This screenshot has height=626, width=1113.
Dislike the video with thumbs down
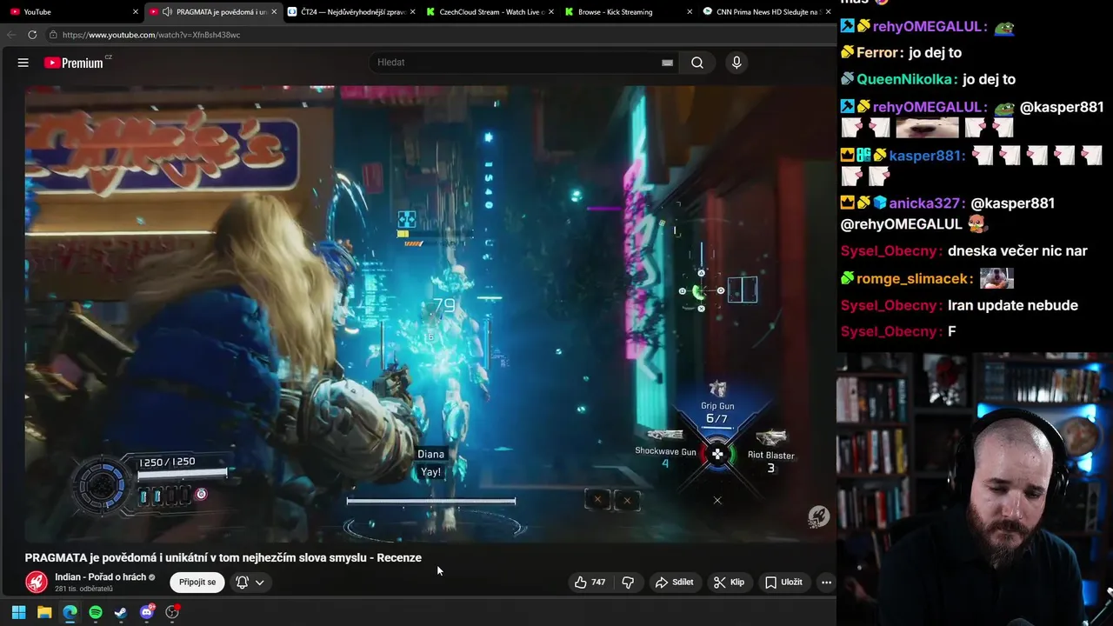tap(628, 583)
